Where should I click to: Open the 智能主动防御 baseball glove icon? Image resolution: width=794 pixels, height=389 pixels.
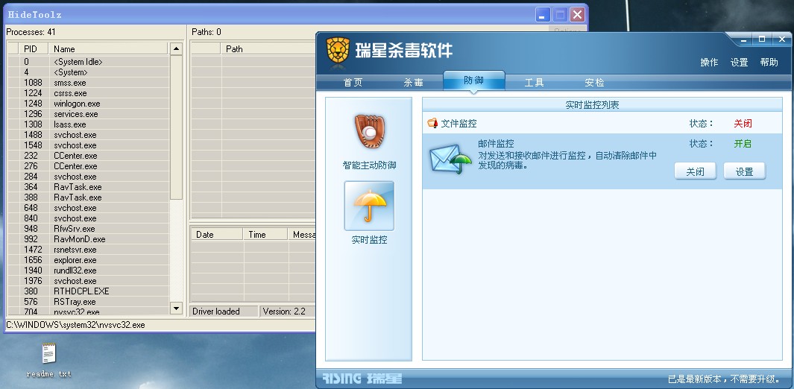point(369,131)
